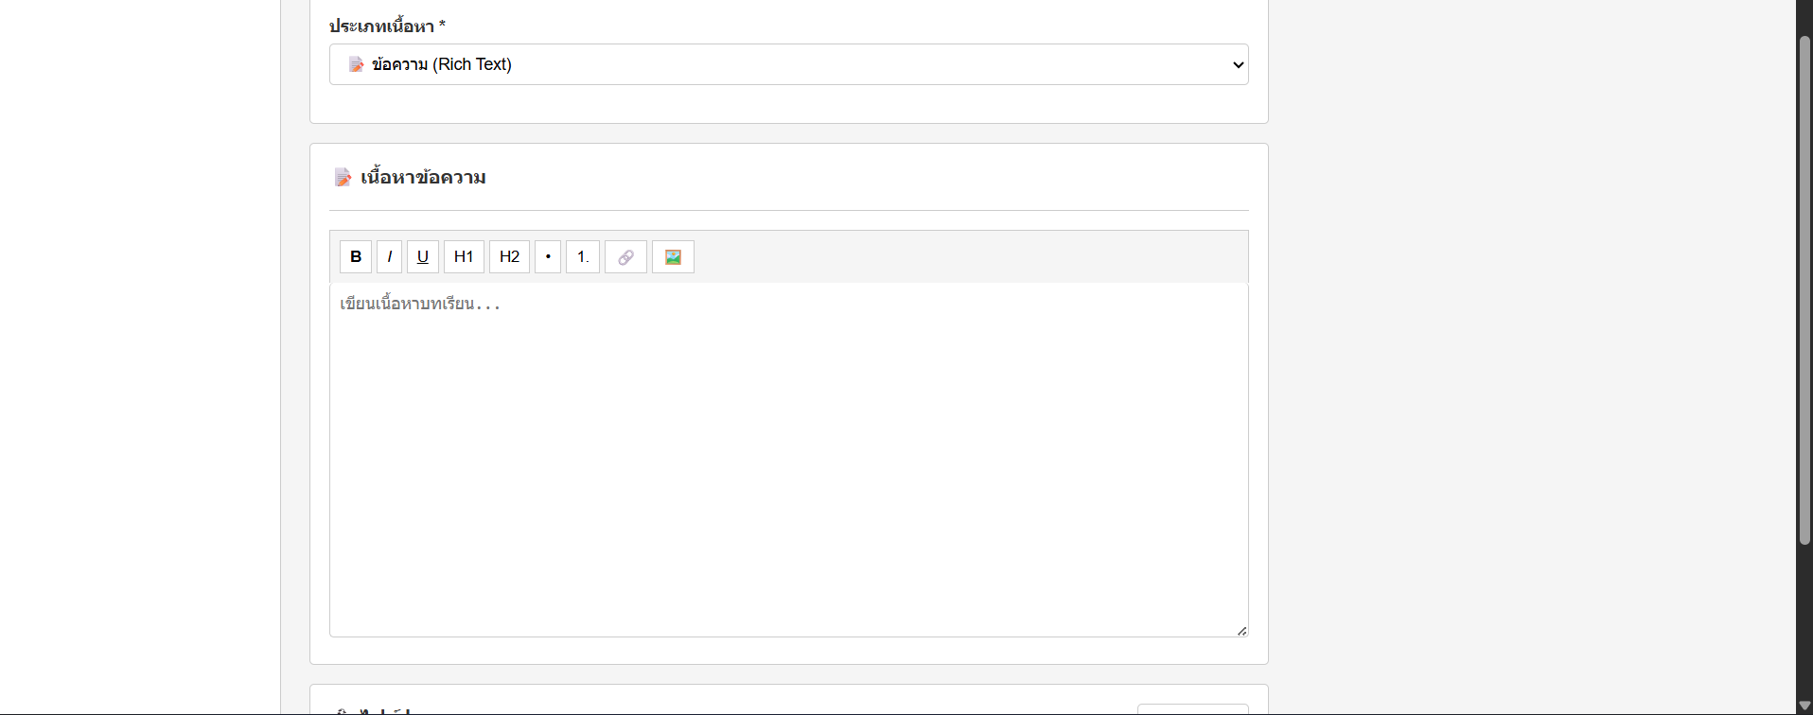
Task: Toggle bold formatting in the editor toolbar
Action: point(356,256)
